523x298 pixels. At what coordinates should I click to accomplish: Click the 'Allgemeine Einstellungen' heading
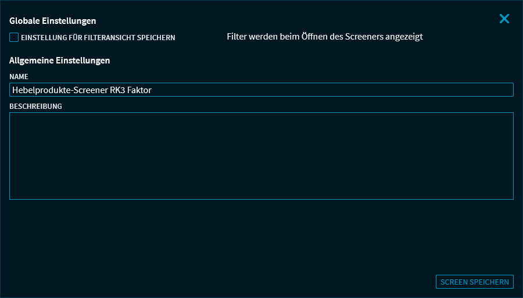click(60, 61)
